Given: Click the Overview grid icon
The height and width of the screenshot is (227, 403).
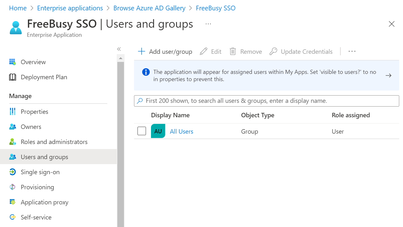Looking at the screenshot, I should [13, 62].
